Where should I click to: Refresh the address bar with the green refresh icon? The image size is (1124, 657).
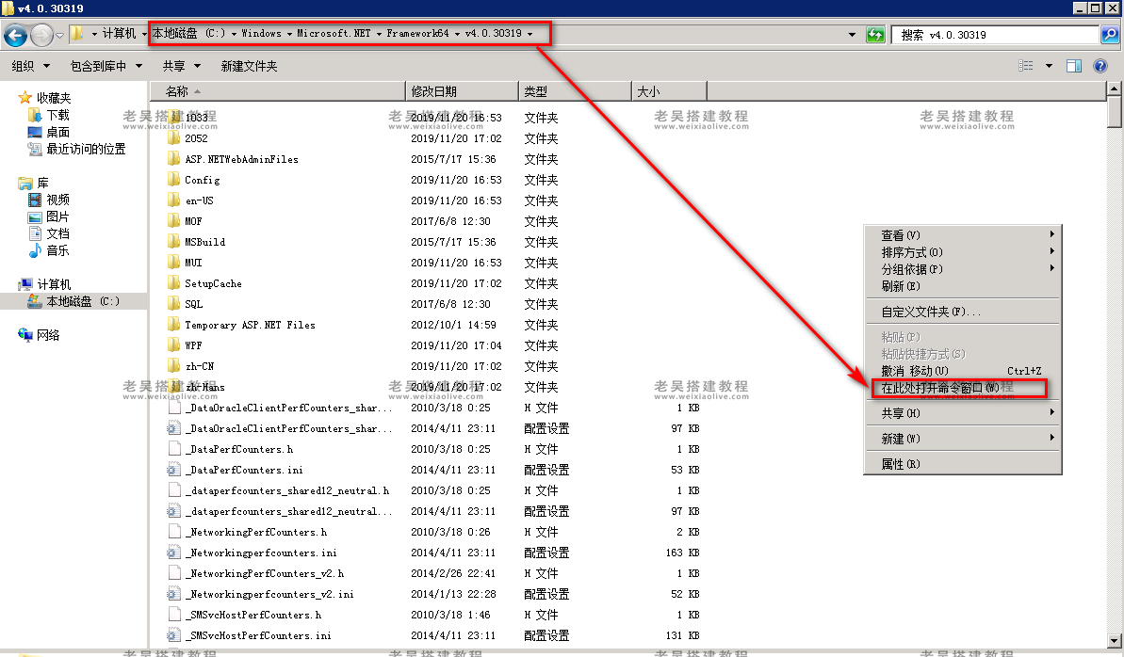pos(874,34)
